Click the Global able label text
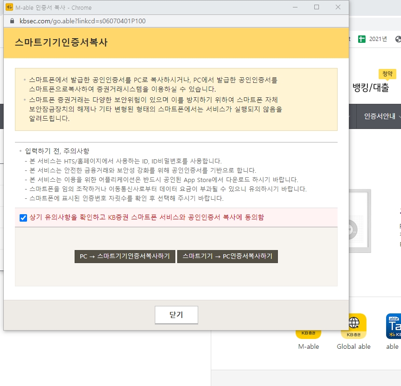This screenshot has height=386, width=401. pyautogui.click(x=354, y=347)
